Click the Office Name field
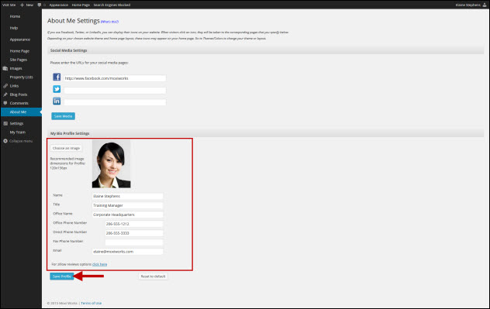The height and width of the screenshot is (309, 490). pos(127,215)
